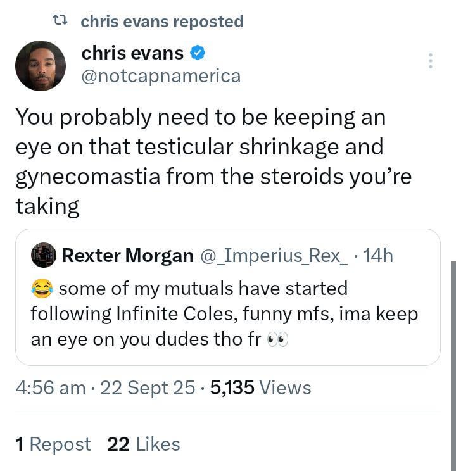Click the laughing emoji in quoted tweet

click(42, 289)
